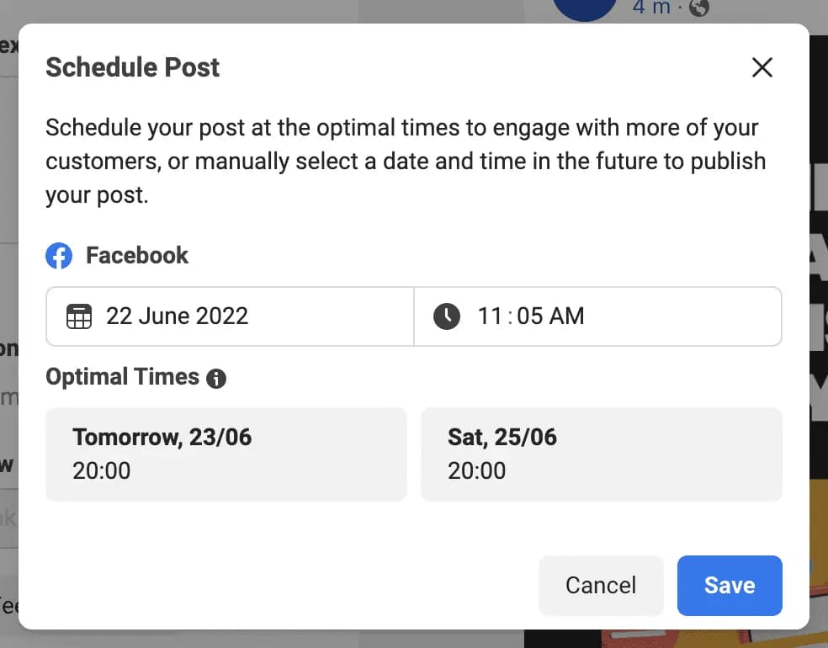
Task: Open the time field showing 11:05 AM
Action: coord(597,316)
